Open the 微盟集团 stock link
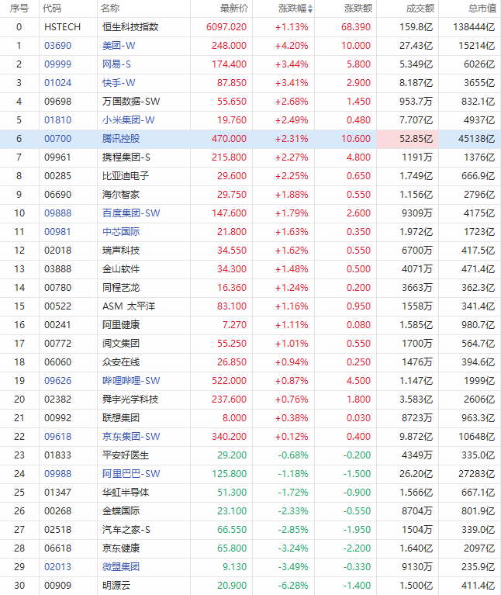This screenshot has height=595, width=501. coord(121,566)
